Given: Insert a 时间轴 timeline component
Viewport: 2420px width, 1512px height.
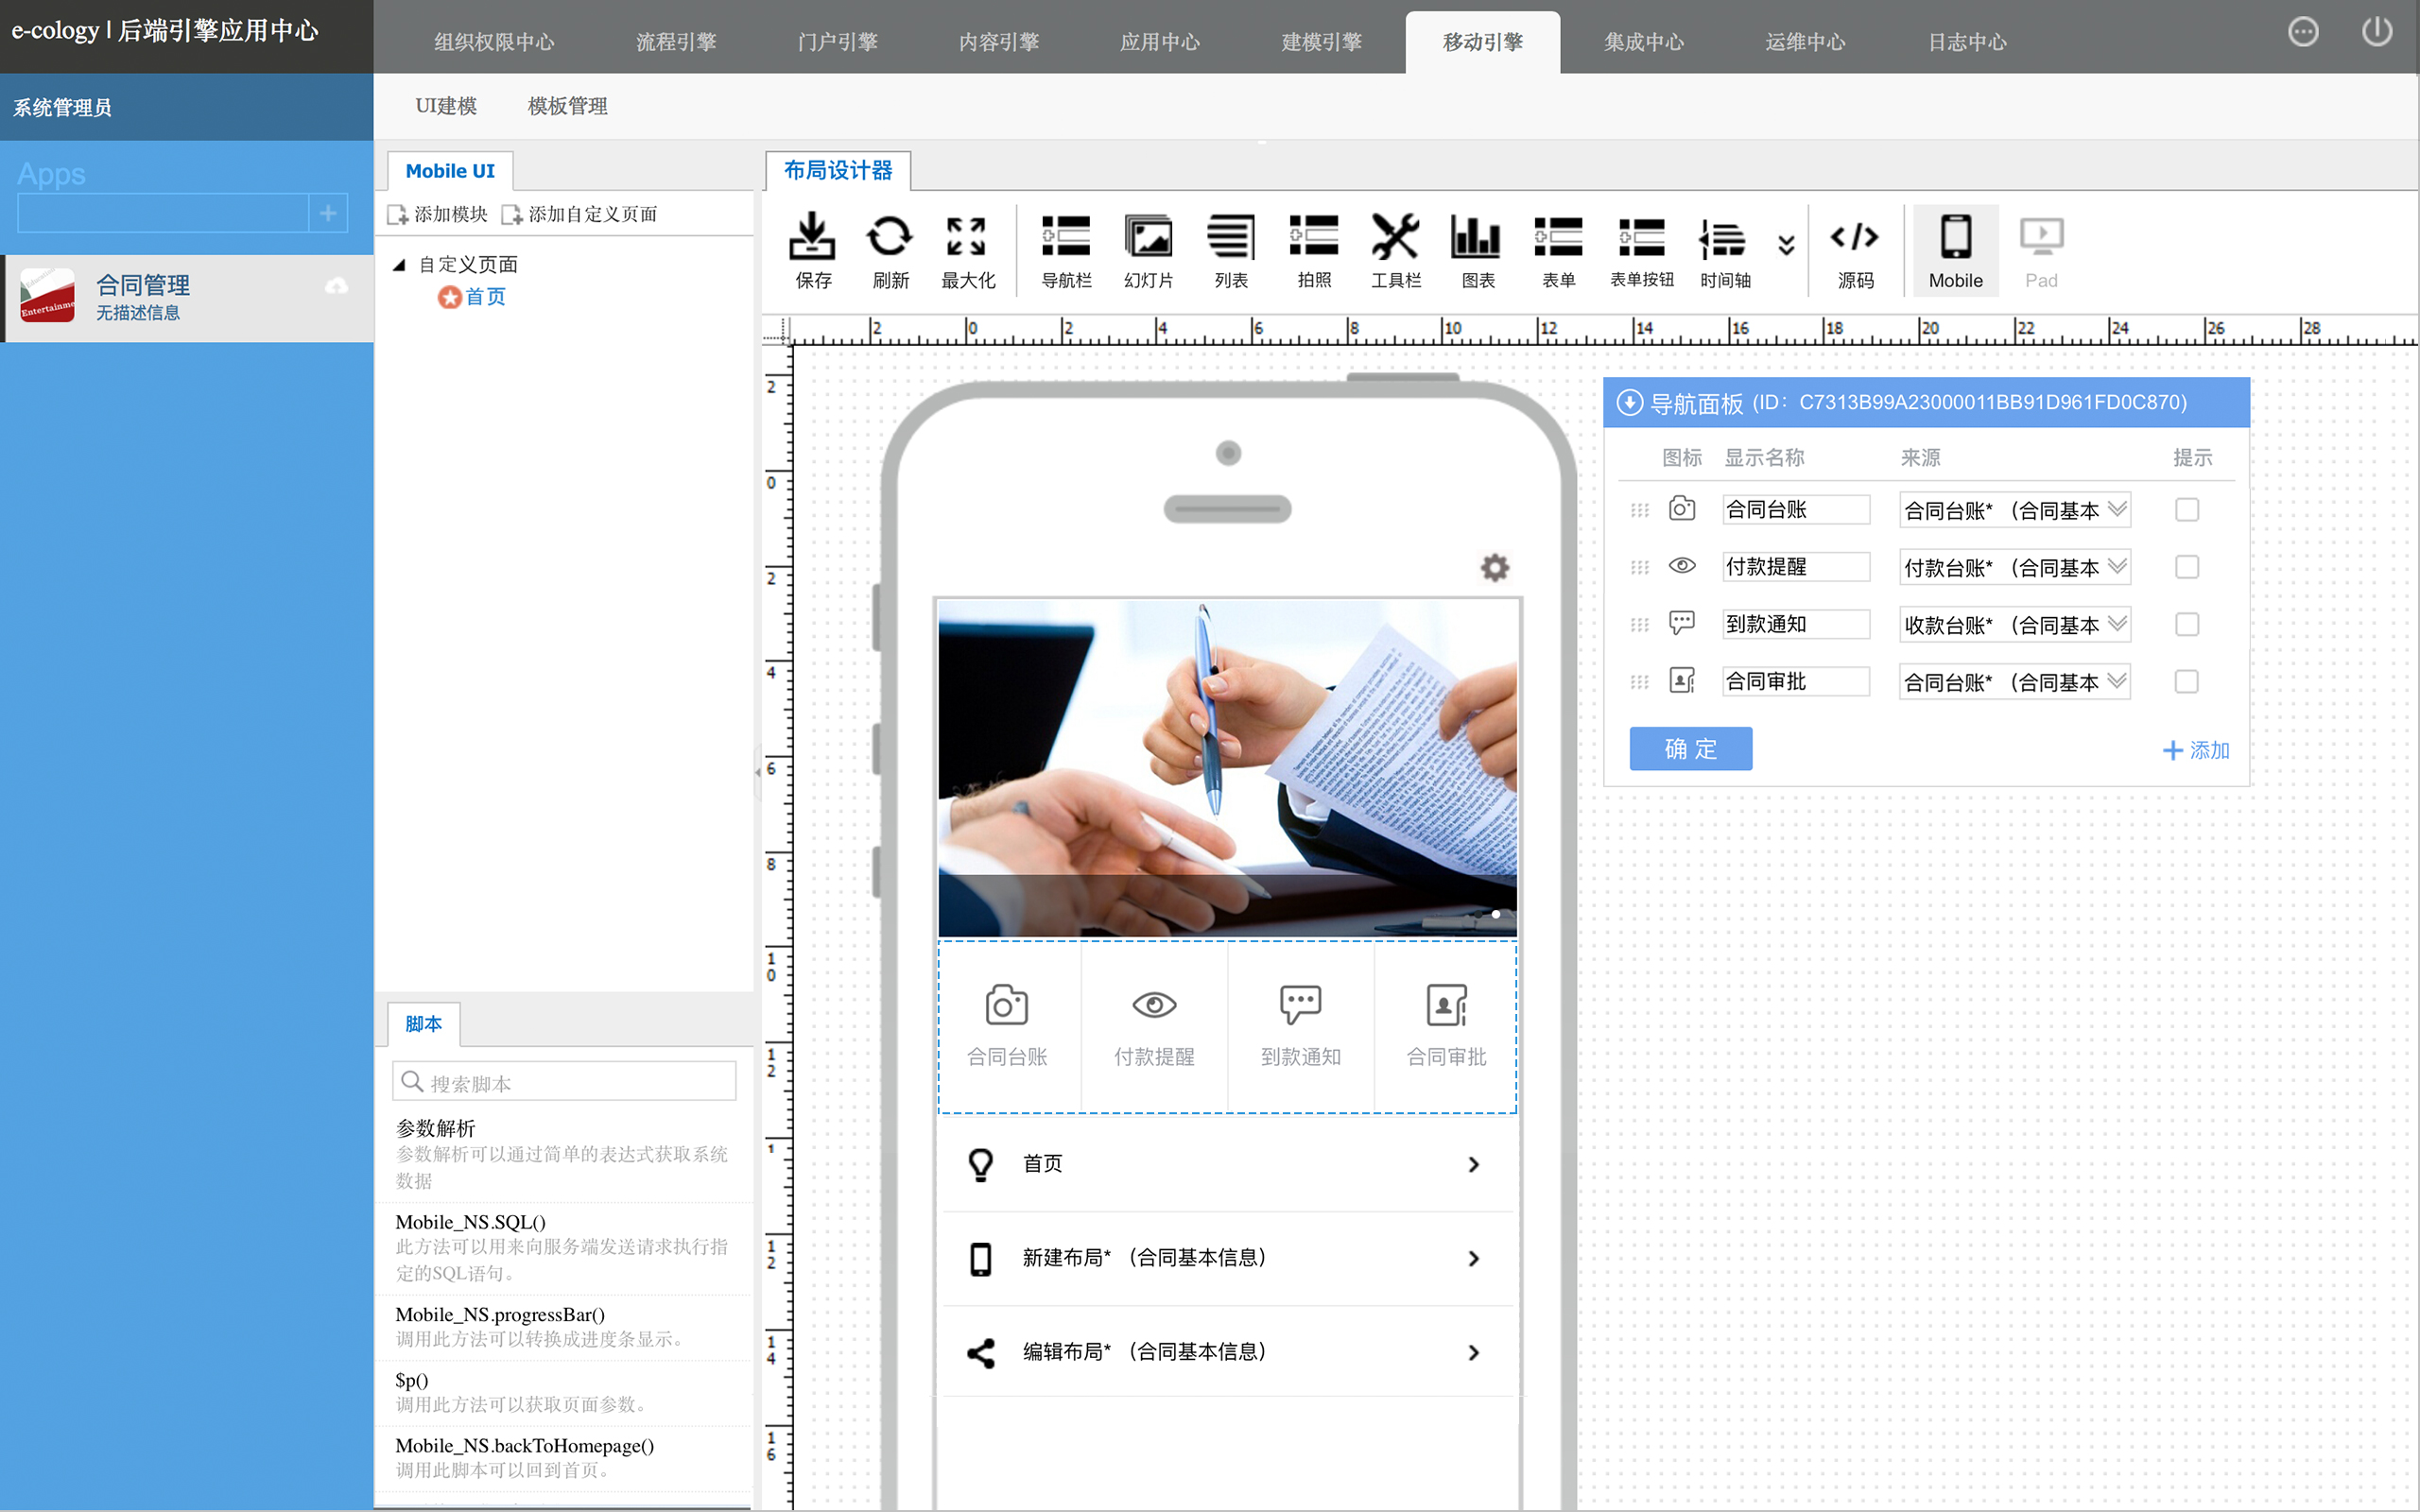Looking at the screenshot, I should [x=1724, y=249].
